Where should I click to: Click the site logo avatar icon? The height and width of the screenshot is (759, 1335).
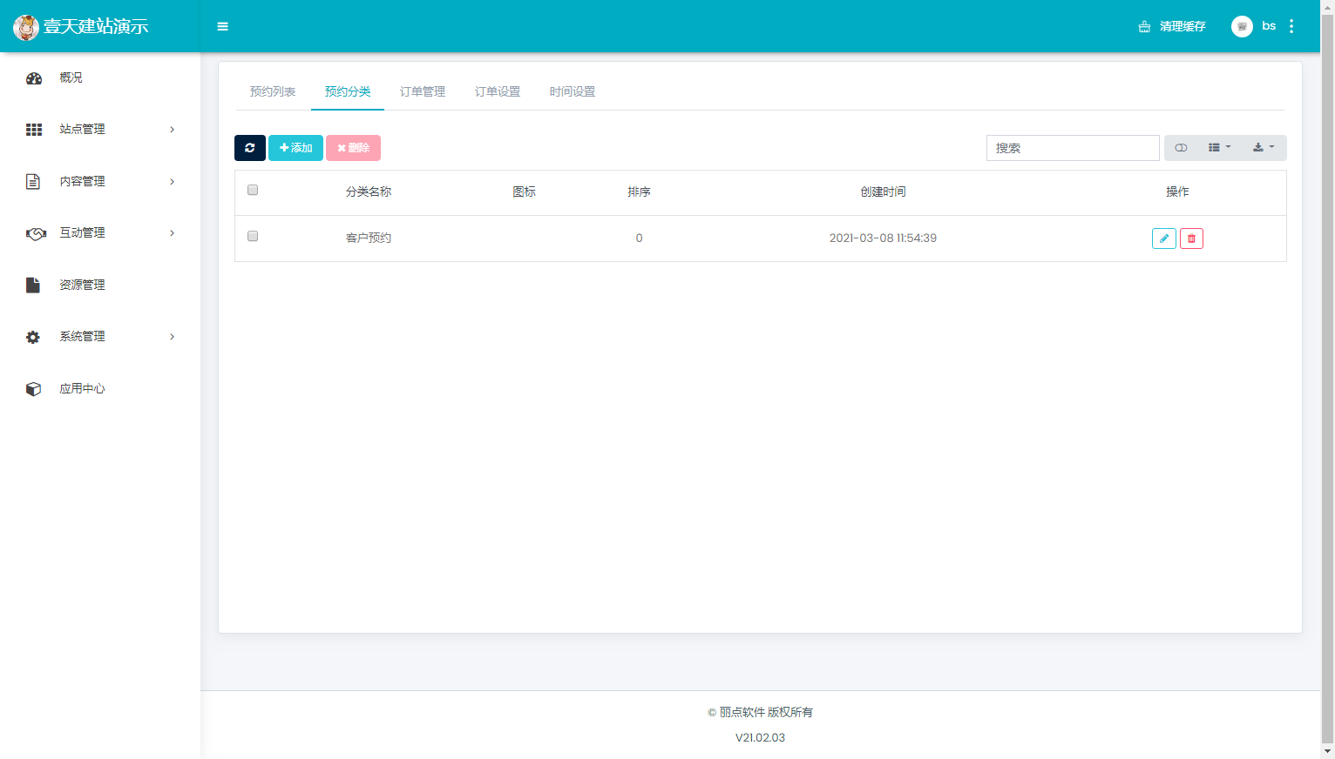tap(26, 27)
